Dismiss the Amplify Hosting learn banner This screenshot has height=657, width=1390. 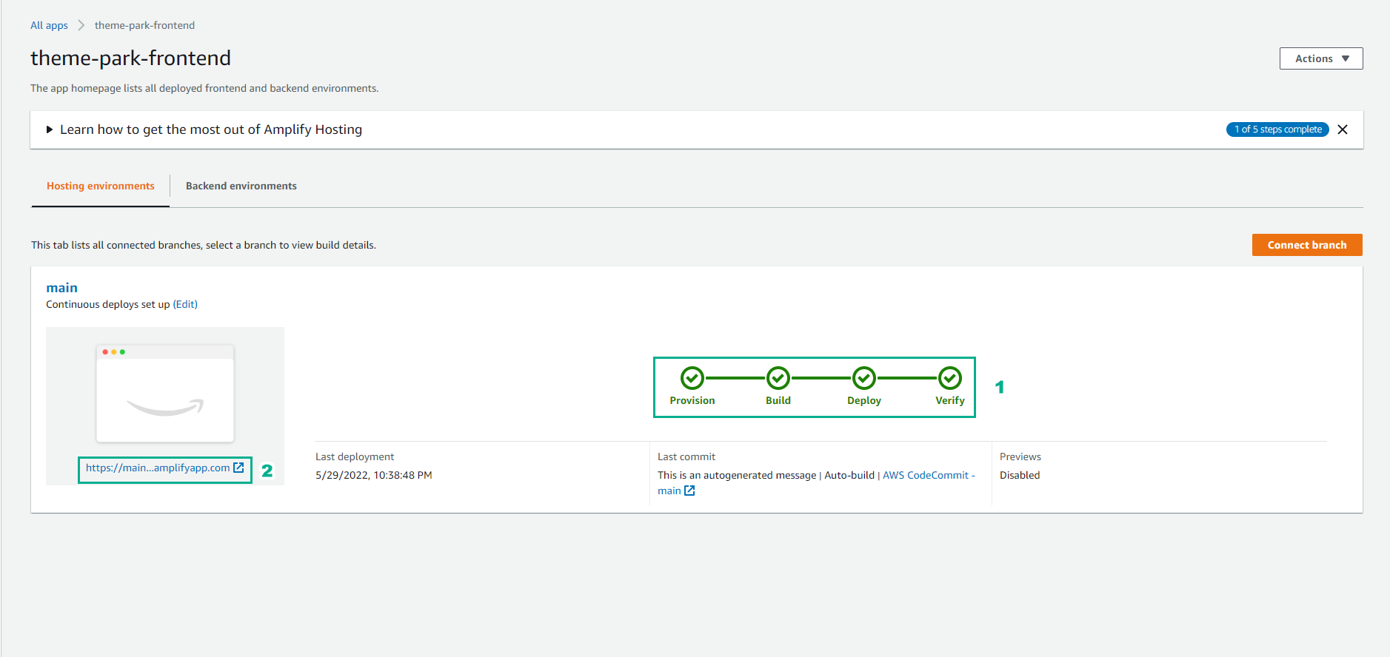[1343, 129]
